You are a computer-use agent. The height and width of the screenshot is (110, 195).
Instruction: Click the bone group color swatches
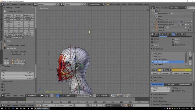click(x=182, y=70)
